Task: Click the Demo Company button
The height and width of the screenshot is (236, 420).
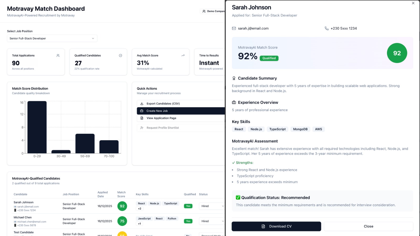Action: pos(213,11)
